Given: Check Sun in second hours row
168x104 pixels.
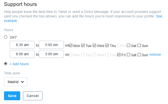Looking at the screenshot, I should point(139,55).
